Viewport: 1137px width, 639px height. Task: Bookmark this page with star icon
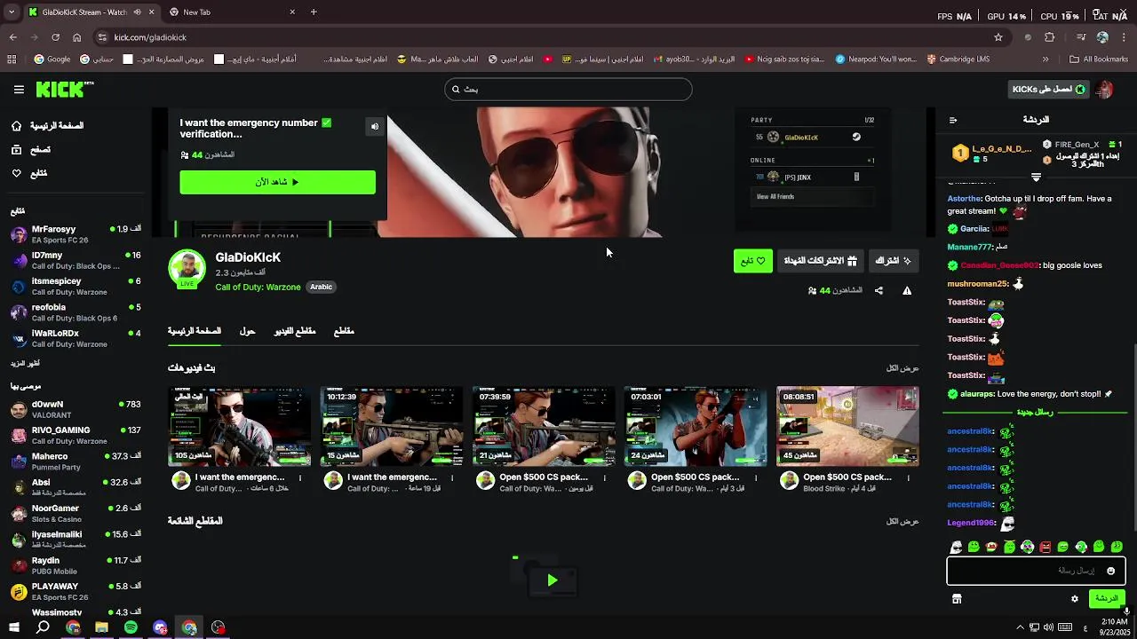point(998,37)
